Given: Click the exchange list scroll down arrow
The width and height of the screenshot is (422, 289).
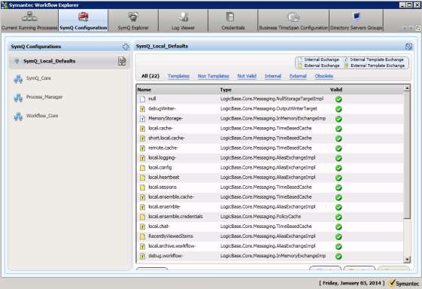Looking at the screenshot, I should [x=407, y=260].
